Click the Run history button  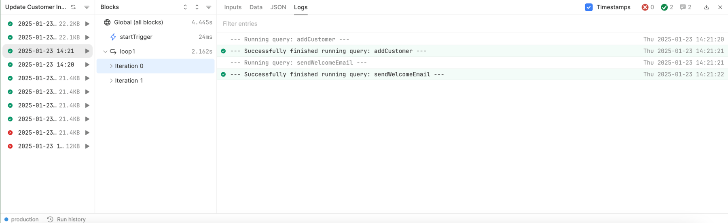pos(66,219)
